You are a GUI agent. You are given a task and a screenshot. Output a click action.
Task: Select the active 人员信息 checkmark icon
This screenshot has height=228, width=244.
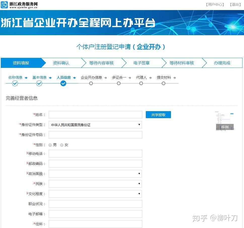63,83
